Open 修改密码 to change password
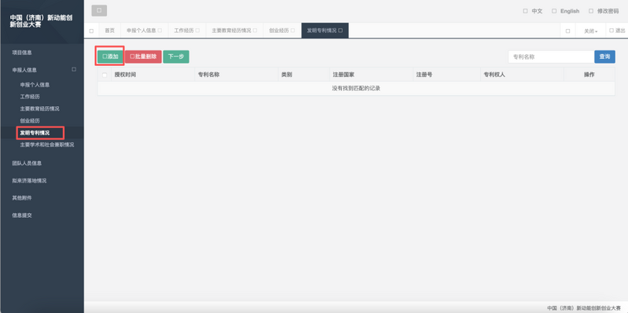628x313 pixels. point(604,11)
